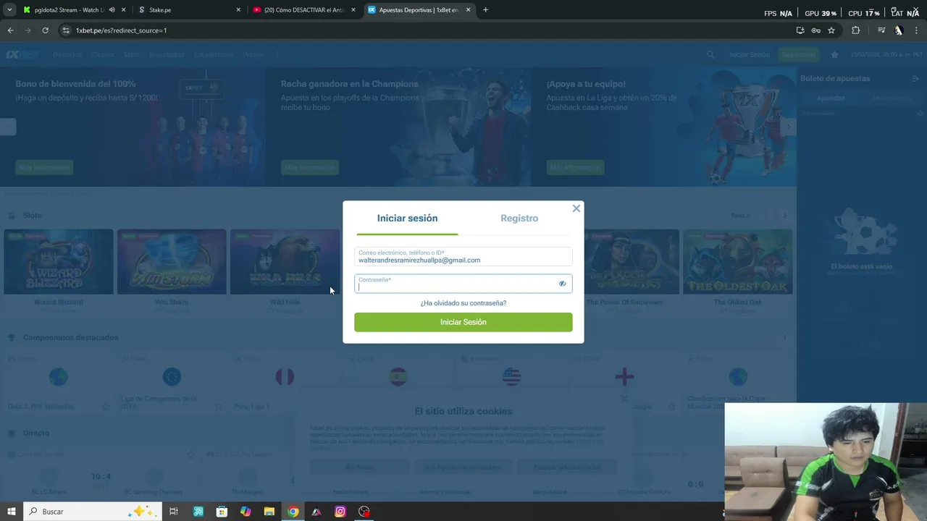Open a new browser tab
This screenshot has width=927, height=521.
click(485, 10)
